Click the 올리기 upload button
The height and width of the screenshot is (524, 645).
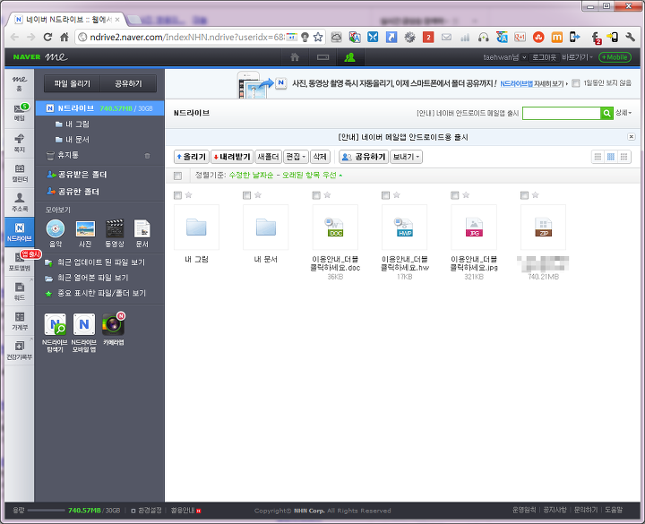click(191, 157)
